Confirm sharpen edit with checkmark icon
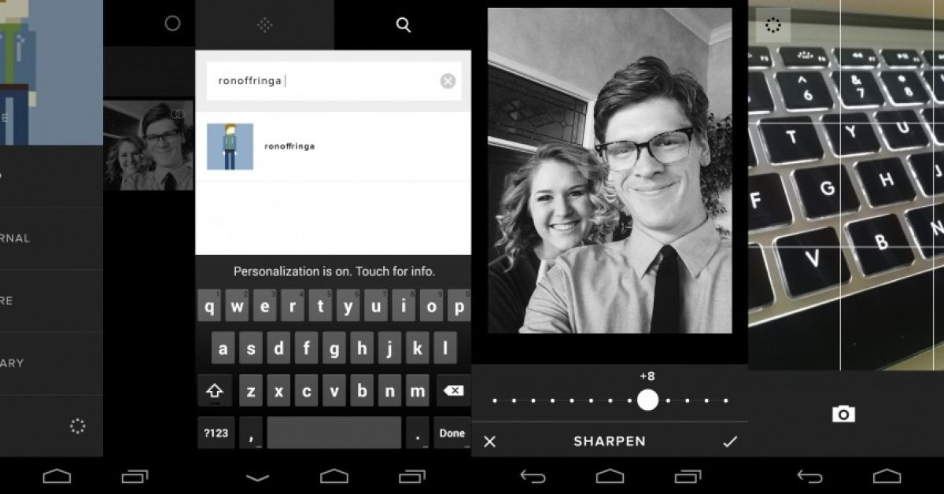Viewport: 944px width, 494px height. 730,441
